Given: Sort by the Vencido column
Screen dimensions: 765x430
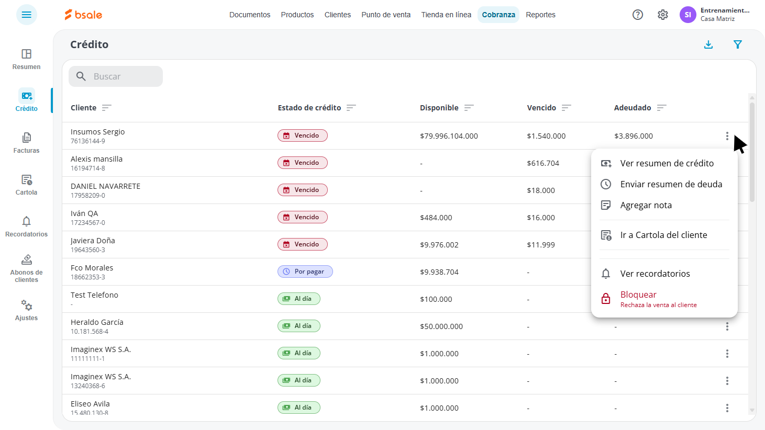Looking at the screenshot, I should click(567, 108).
